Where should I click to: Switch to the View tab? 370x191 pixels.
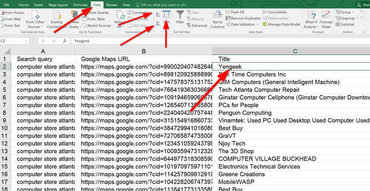(126, 5)
